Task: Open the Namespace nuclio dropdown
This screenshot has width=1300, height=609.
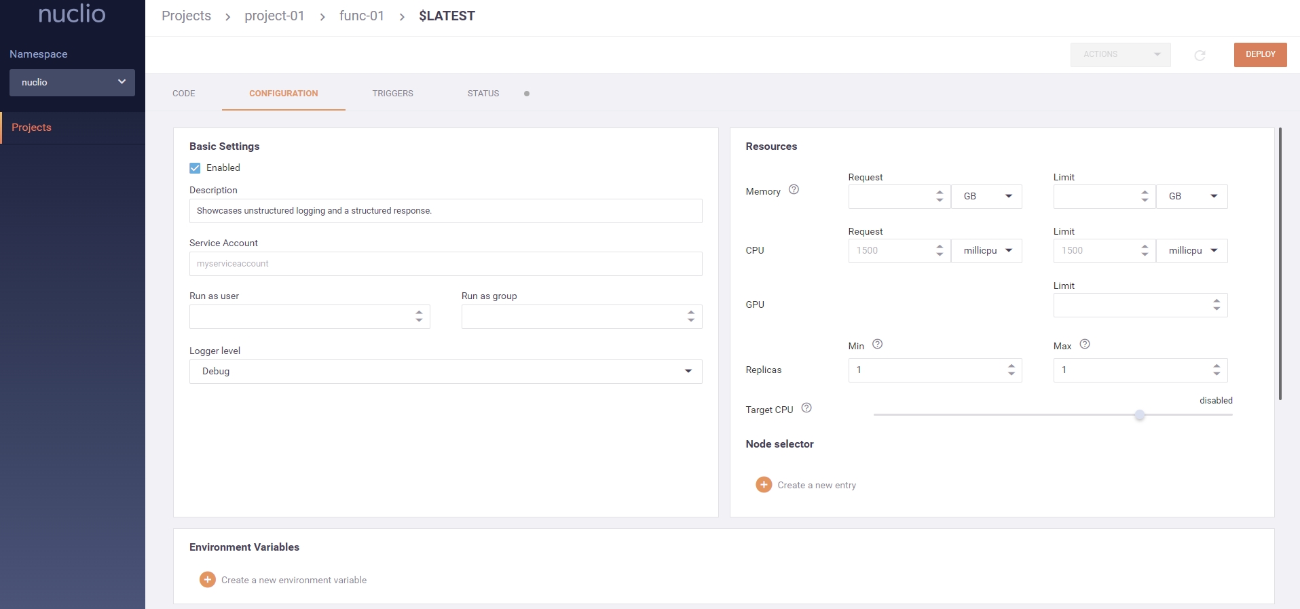Action: point(72,82)
